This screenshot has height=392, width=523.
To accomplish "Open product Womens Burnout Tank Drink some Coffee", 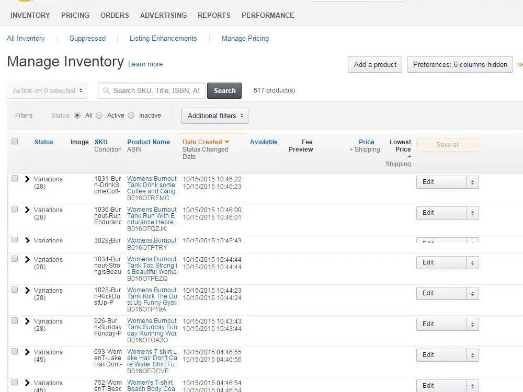I will pos(152,185).
